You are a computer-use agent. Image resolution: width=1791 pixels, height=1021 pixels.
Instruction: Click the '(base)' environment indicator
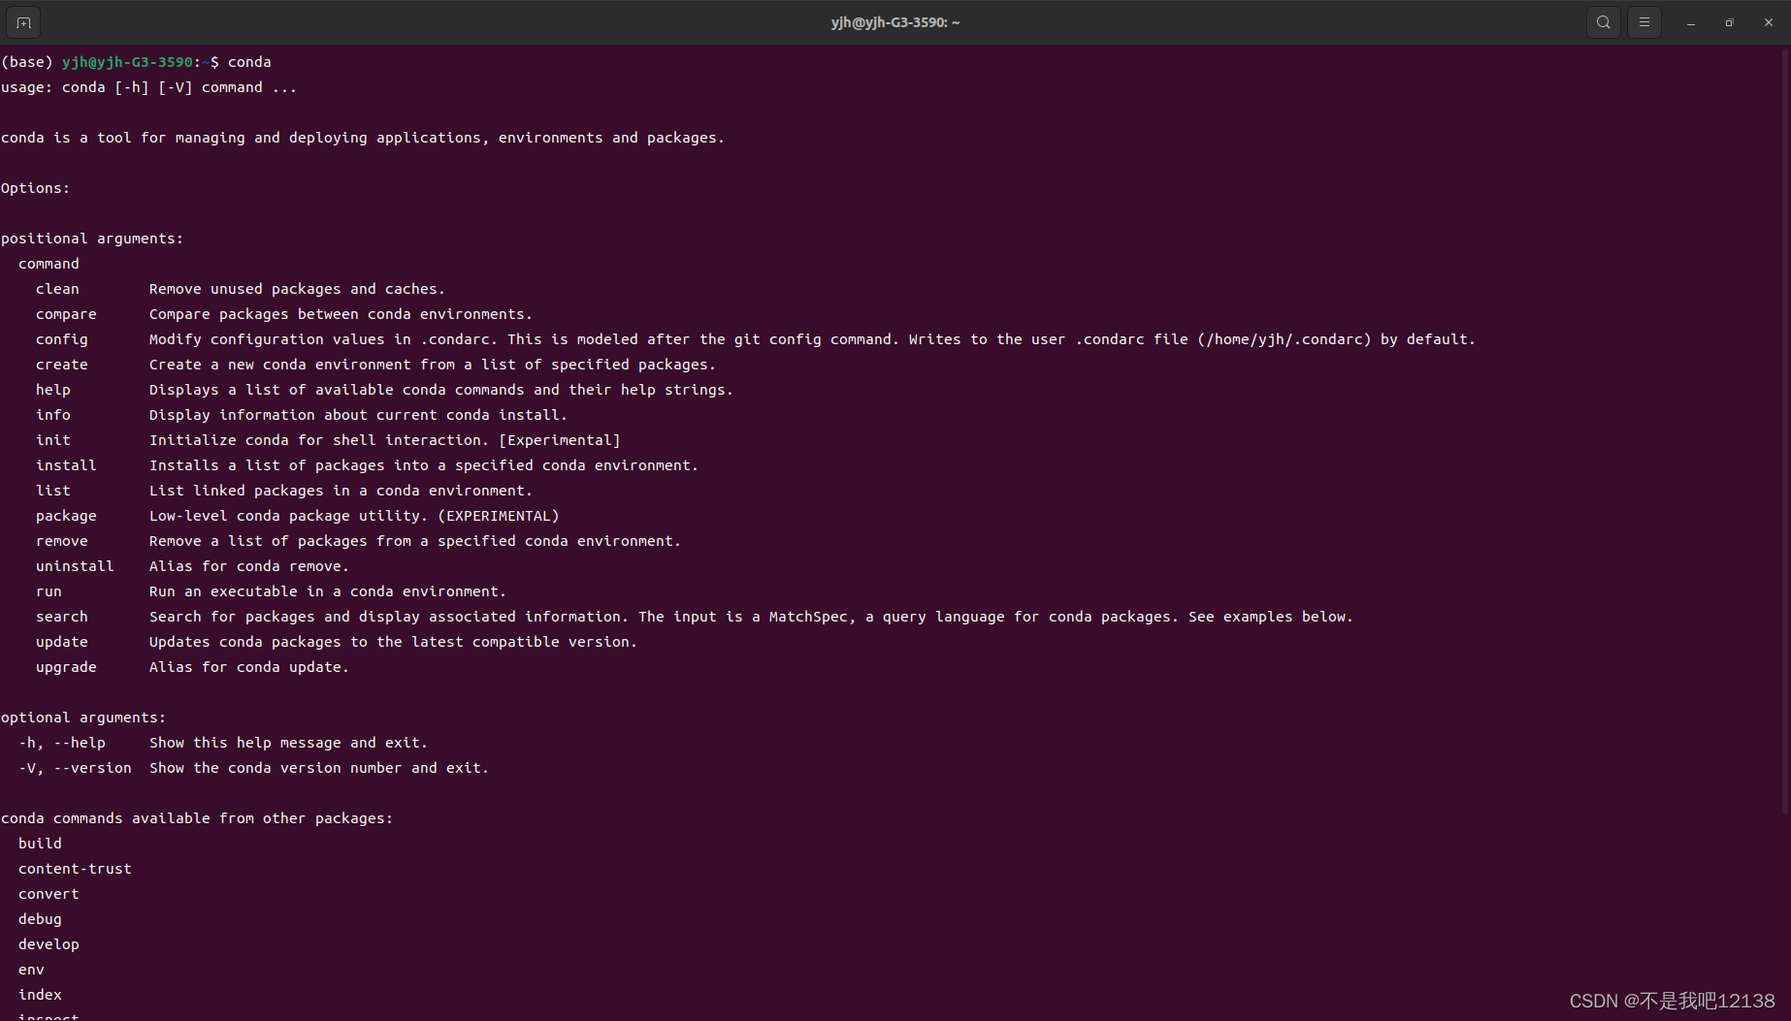pyautogui.click(x=26, y=62)
